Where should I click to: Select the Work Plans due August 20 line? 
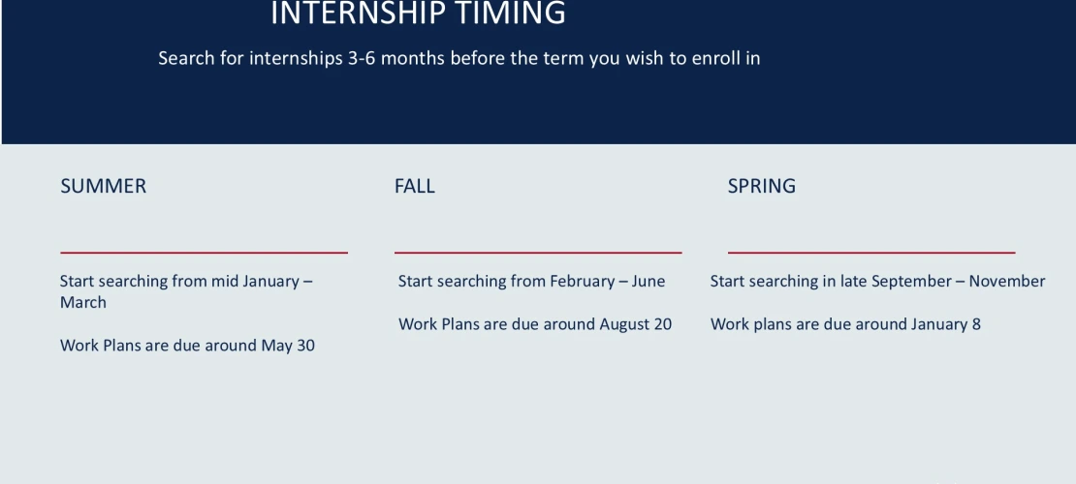click(x=534, y=324)
